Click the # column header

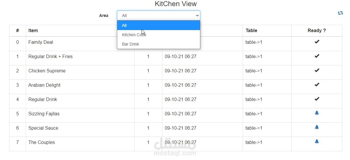(18, 30)
